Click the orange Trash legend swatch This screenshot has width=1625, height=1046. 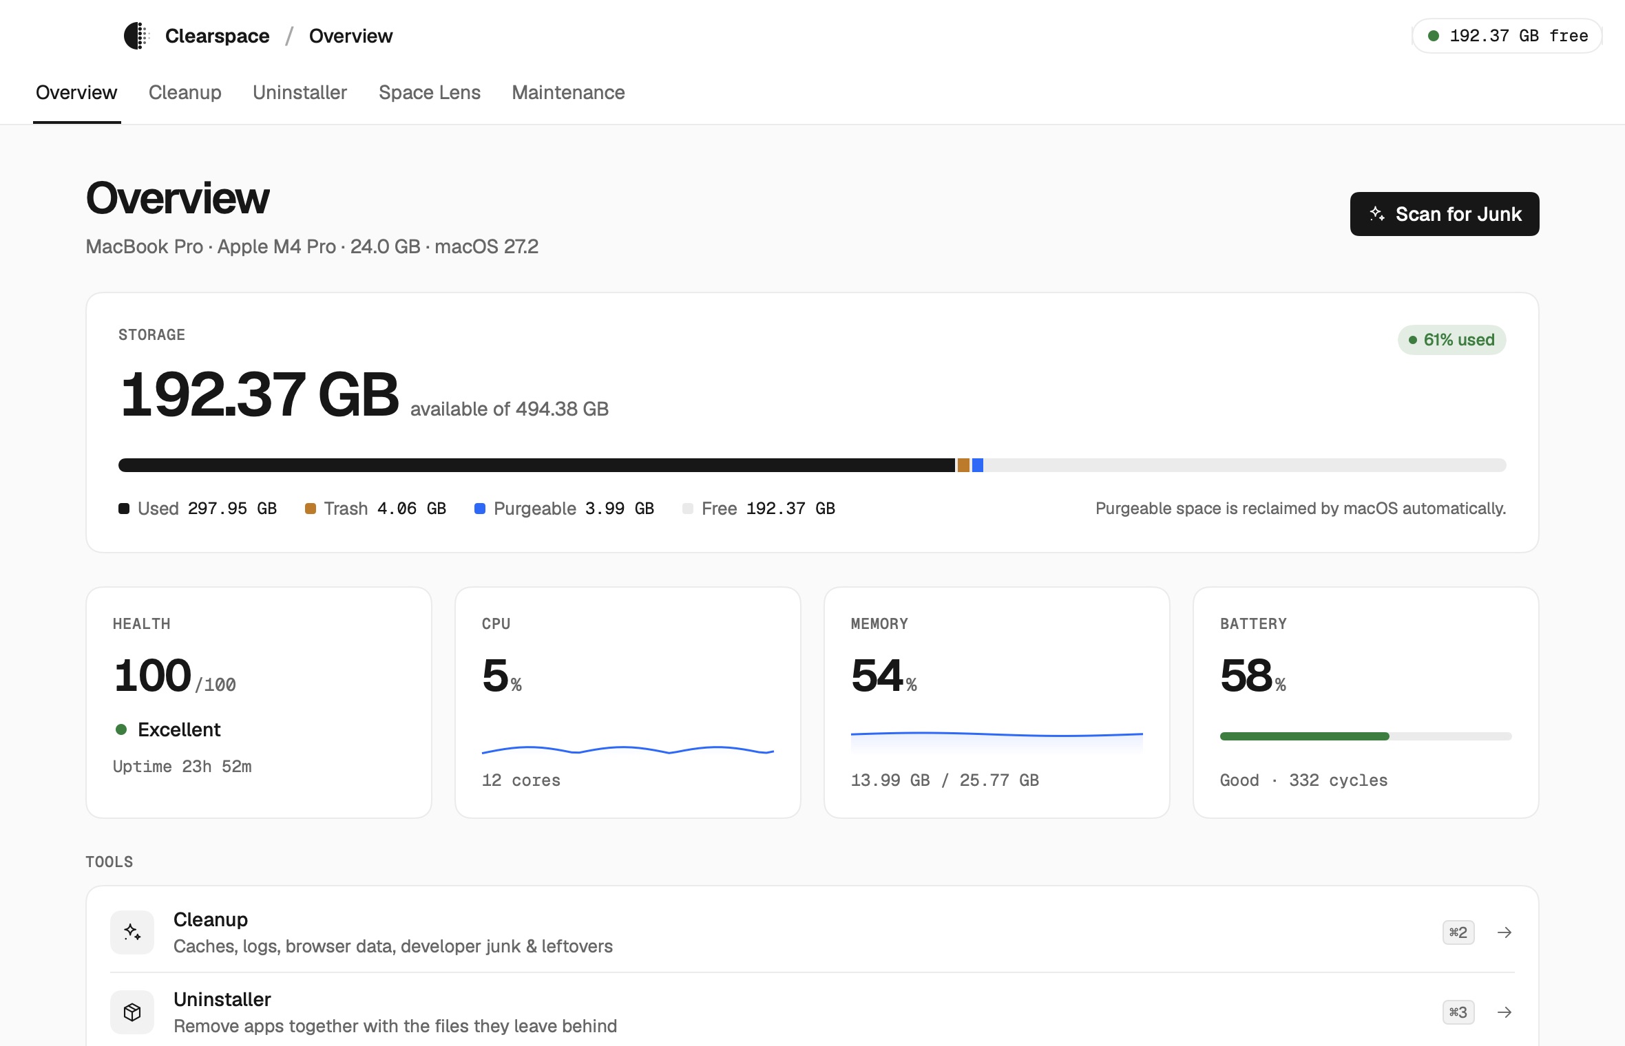311,509
